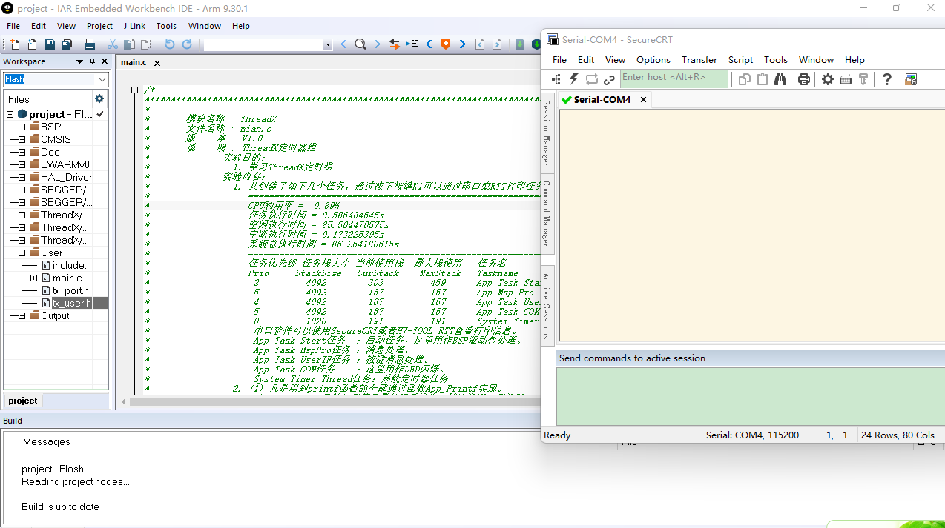
Task: Toggle bookmark with the orange shield icon
Action: pos(446,44)
